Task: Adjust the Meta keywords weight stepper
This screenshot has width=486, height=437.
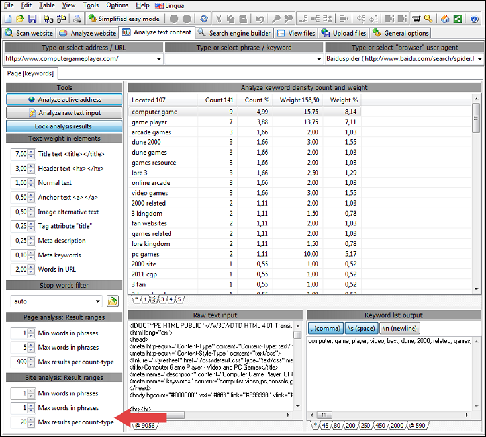Action: [x=31, y=255]
